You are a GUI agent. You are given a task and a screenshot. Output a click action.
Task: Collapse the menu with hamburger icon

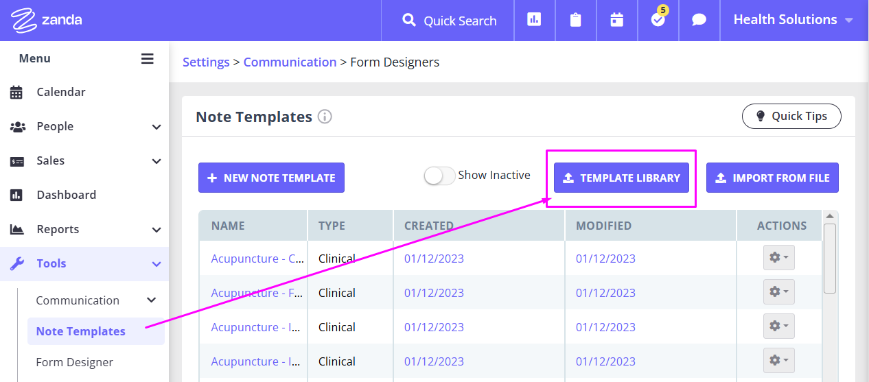click(x=148, y=59)
